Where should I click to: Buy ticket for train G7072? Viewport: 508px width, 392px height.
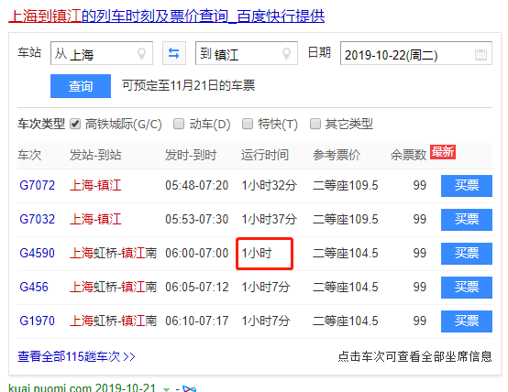(467, 186)
